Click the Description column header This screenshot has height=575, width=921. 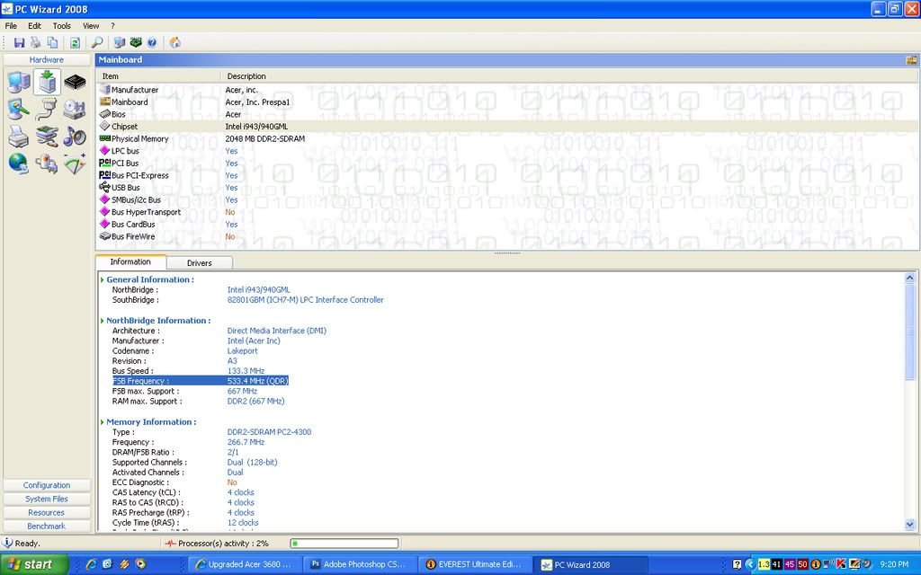(x=569, y=76)
